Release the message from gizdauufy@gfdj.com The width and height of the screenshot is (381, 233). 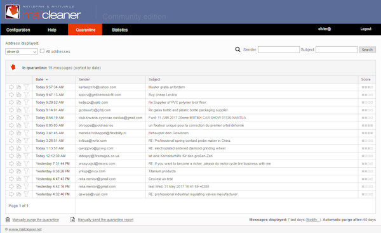(x=11, y=110)
